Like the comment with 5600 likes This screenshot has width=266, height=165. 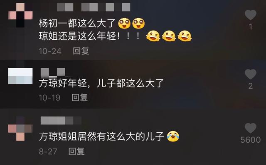251,128
